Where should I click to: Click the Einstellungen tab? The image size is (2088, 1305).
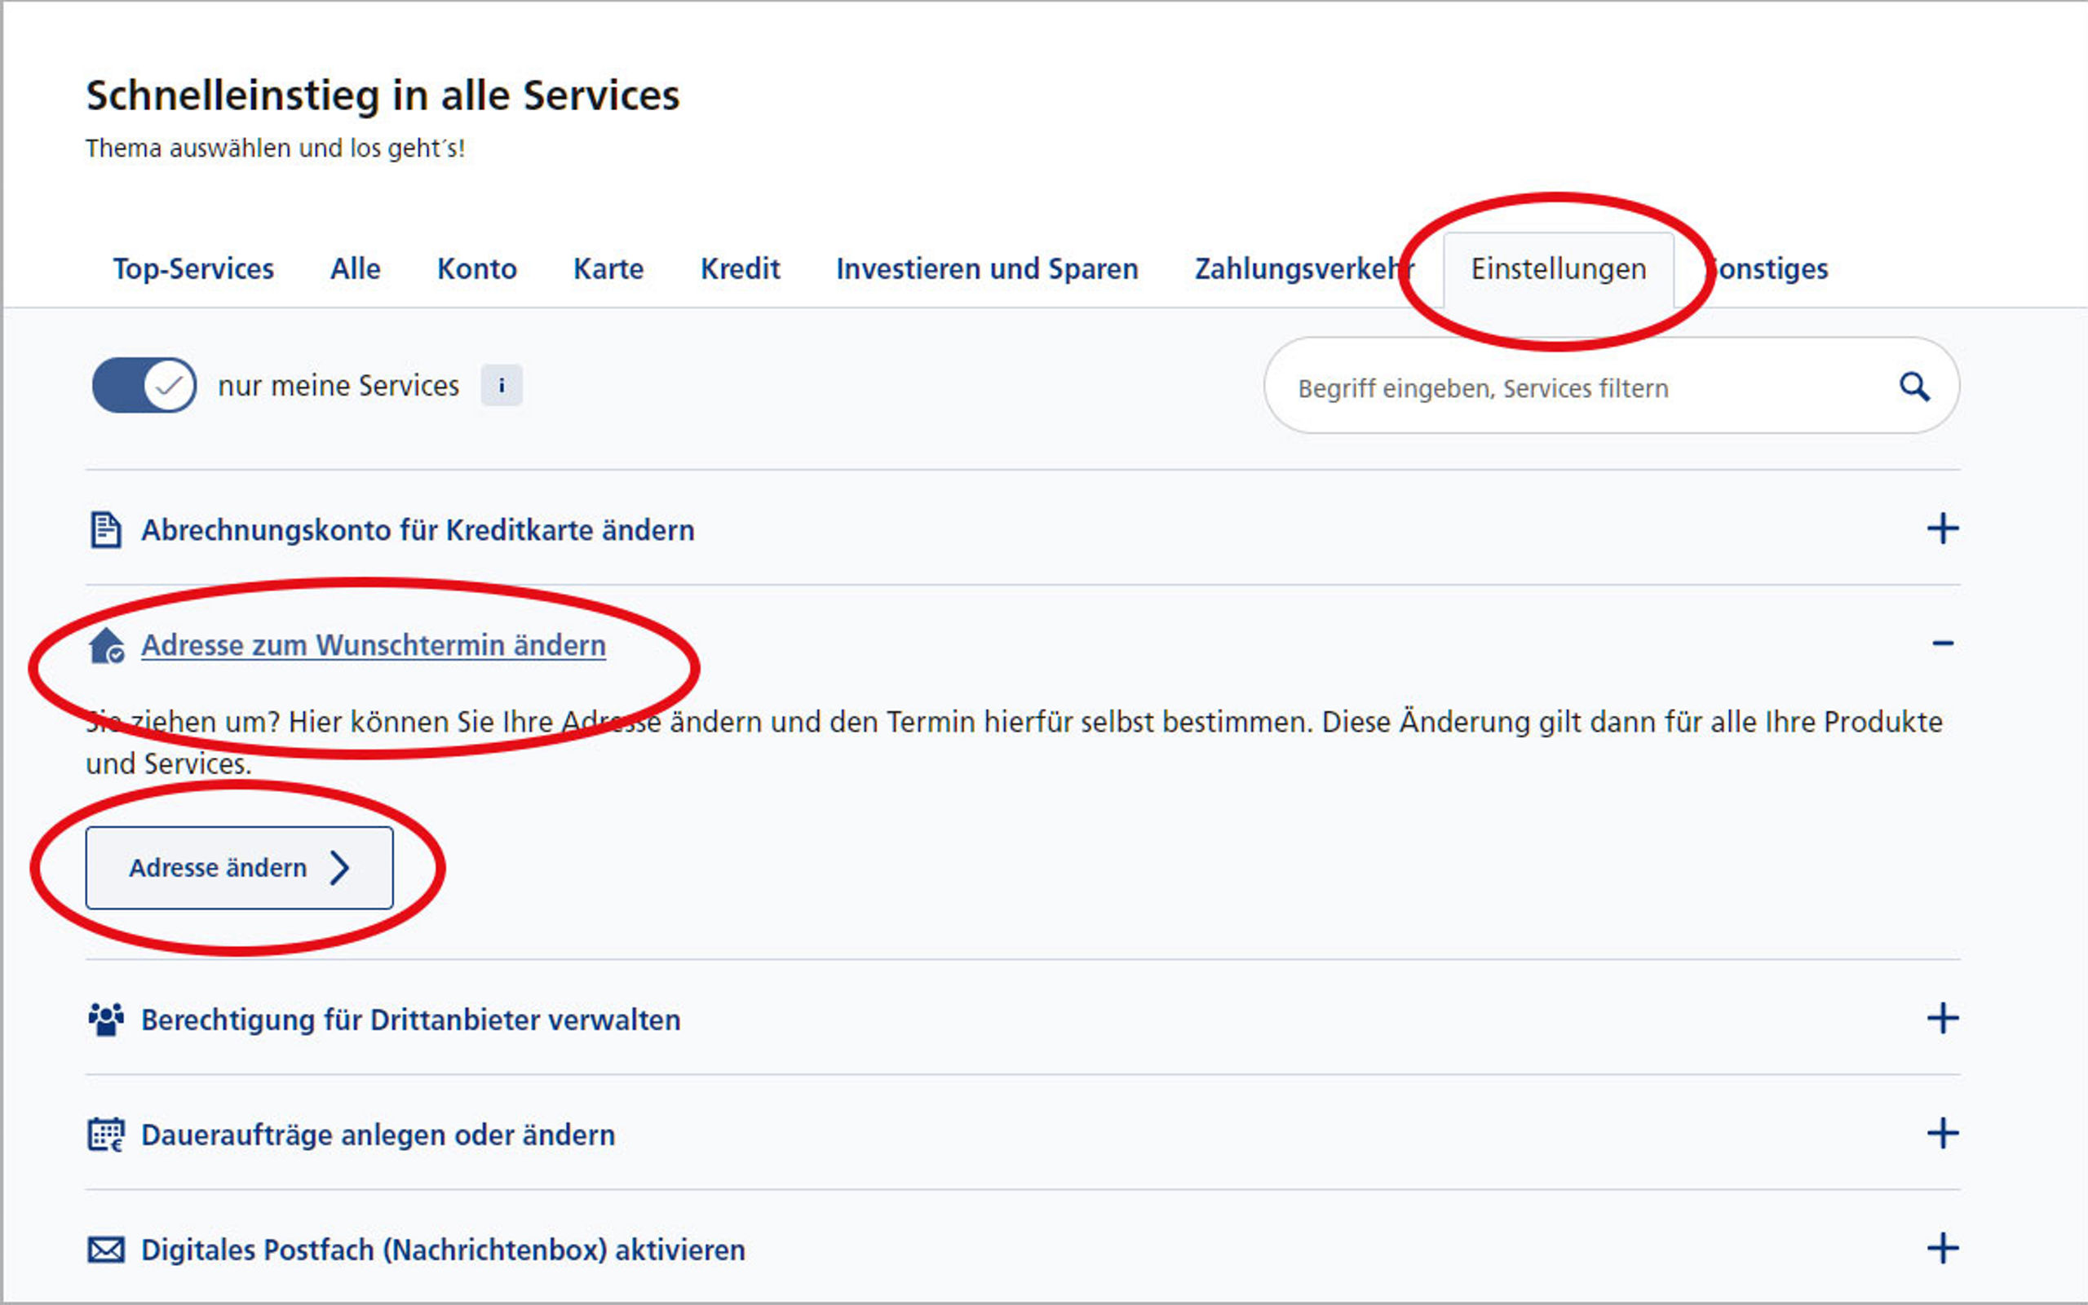[x=1558, y=269]
